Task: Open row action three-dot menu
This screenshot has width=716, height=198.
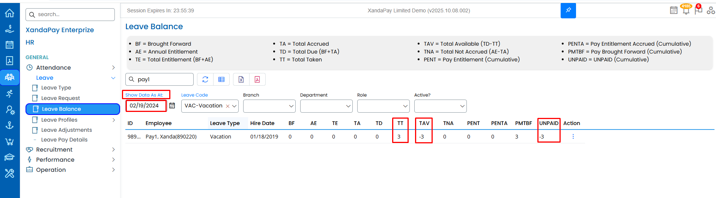Action: [573, 137]
